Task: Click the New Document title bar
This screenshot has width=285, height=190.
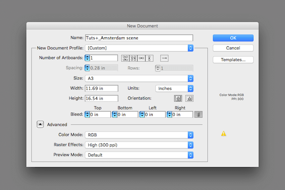Action: 142,26
